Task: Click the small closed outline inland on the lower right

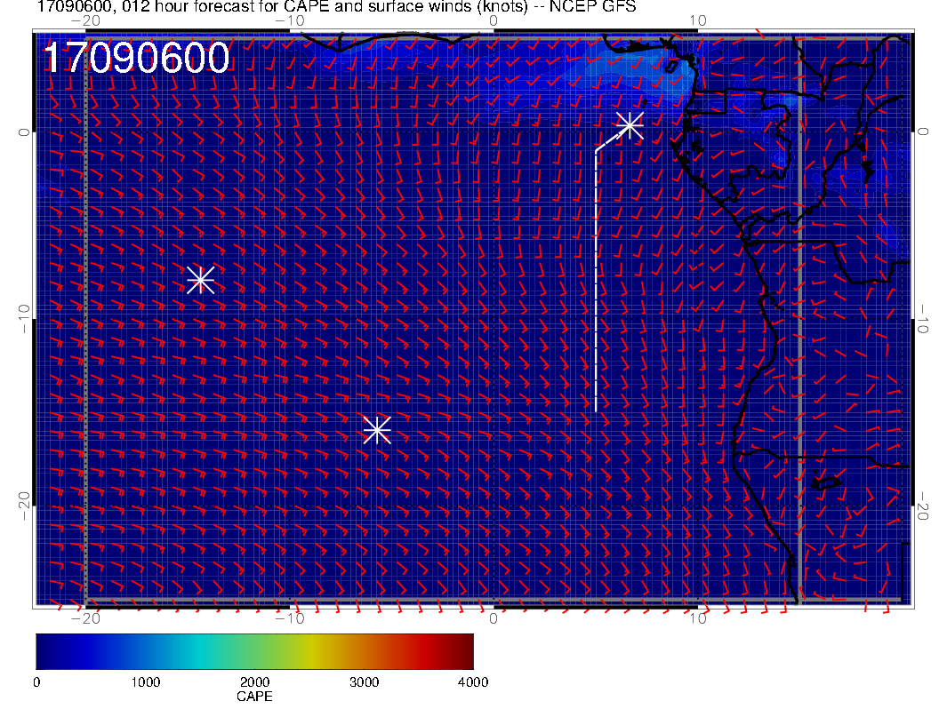Action: (828, 482)
